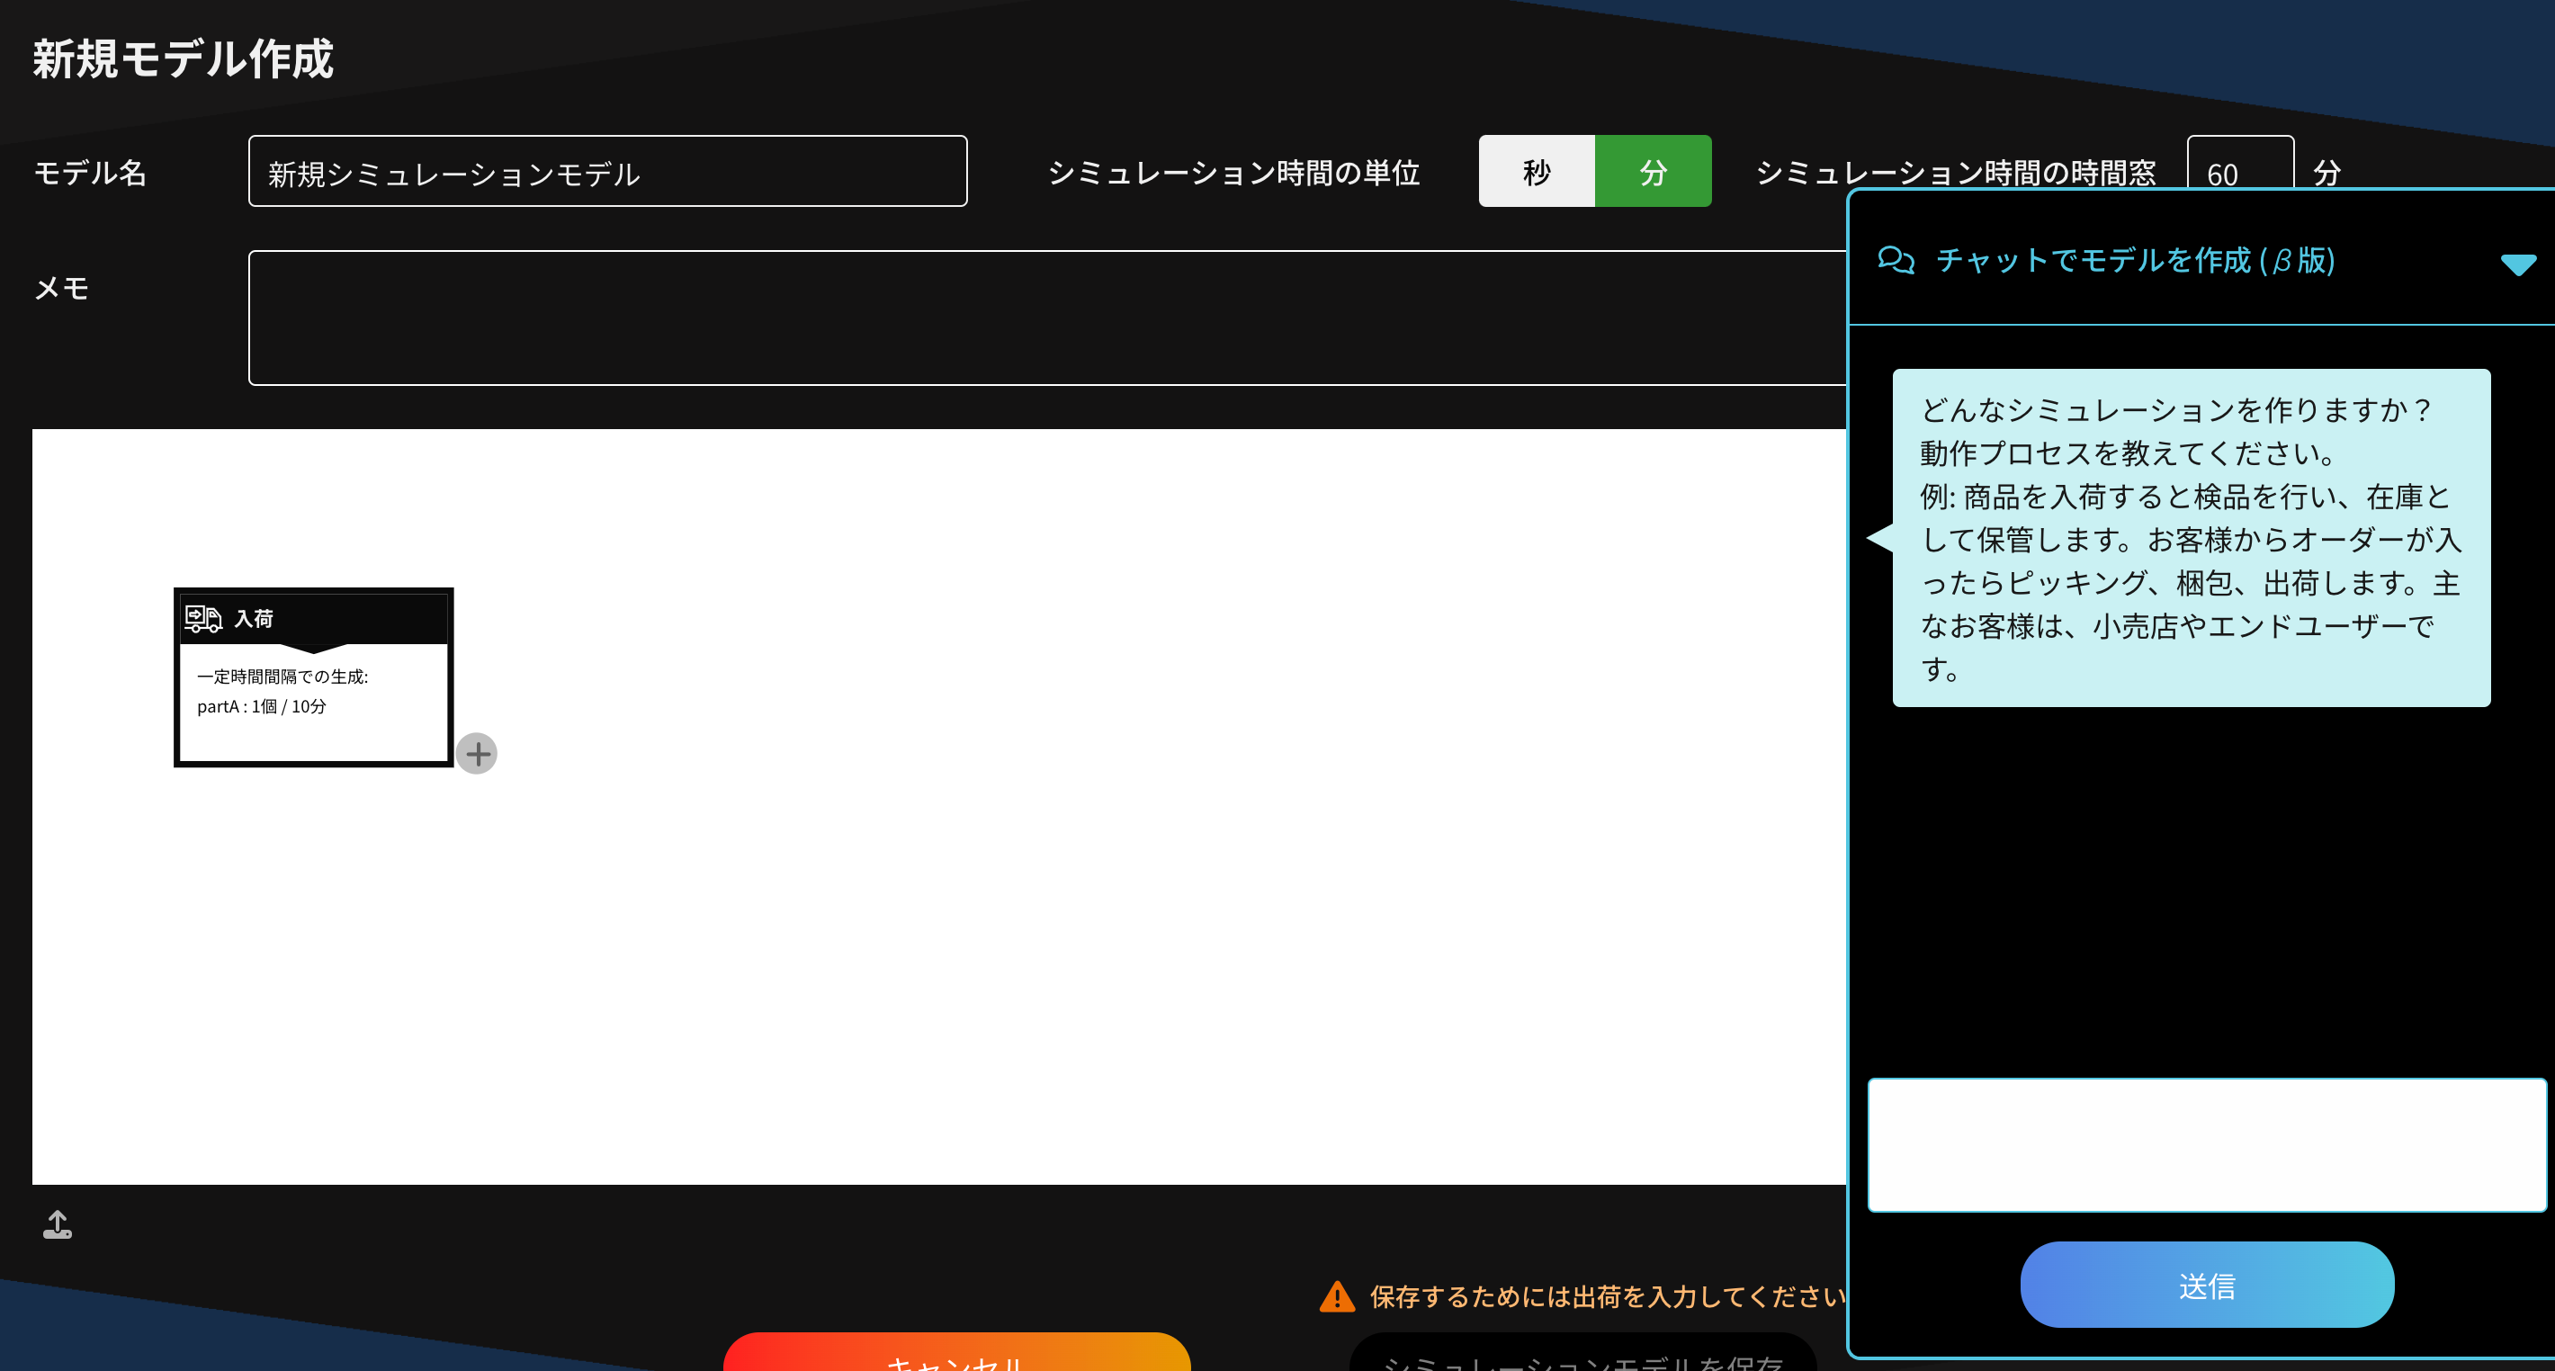The image size is (2555, 1371).
Task: Switch time unit to 秒
Action: (x=1537, y=172)
